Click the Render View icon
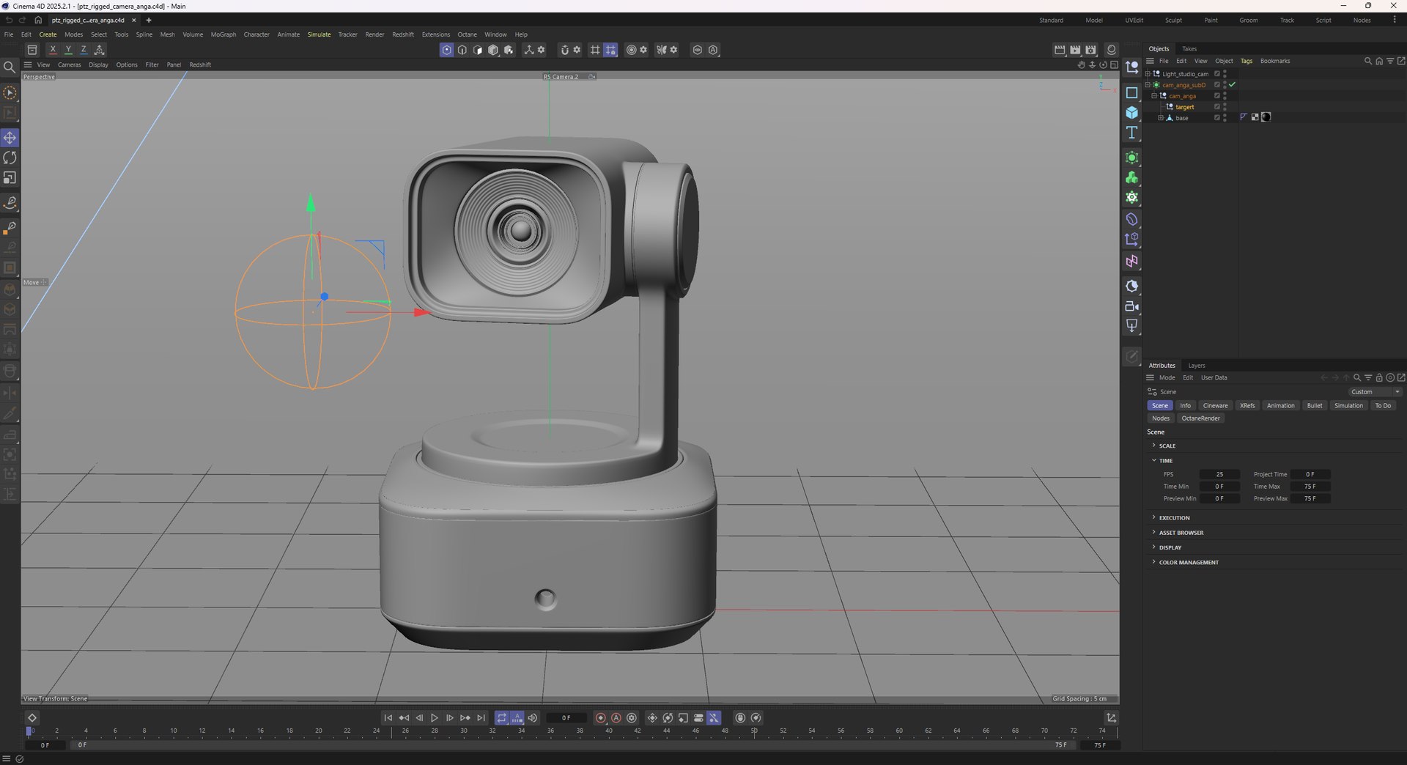This screenshot has height=765, width=1407. [1060, 50]
